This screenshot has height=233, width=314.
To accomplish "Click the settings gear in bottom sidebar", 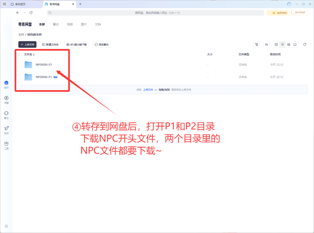I will coord(6,226).
